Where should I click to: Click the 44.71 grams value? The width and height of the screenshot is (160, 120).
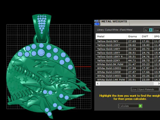click(x=132, y=61)
